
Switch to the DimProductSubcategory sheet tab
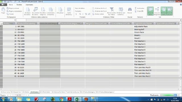pyautogui.click(x=105, y=92)
